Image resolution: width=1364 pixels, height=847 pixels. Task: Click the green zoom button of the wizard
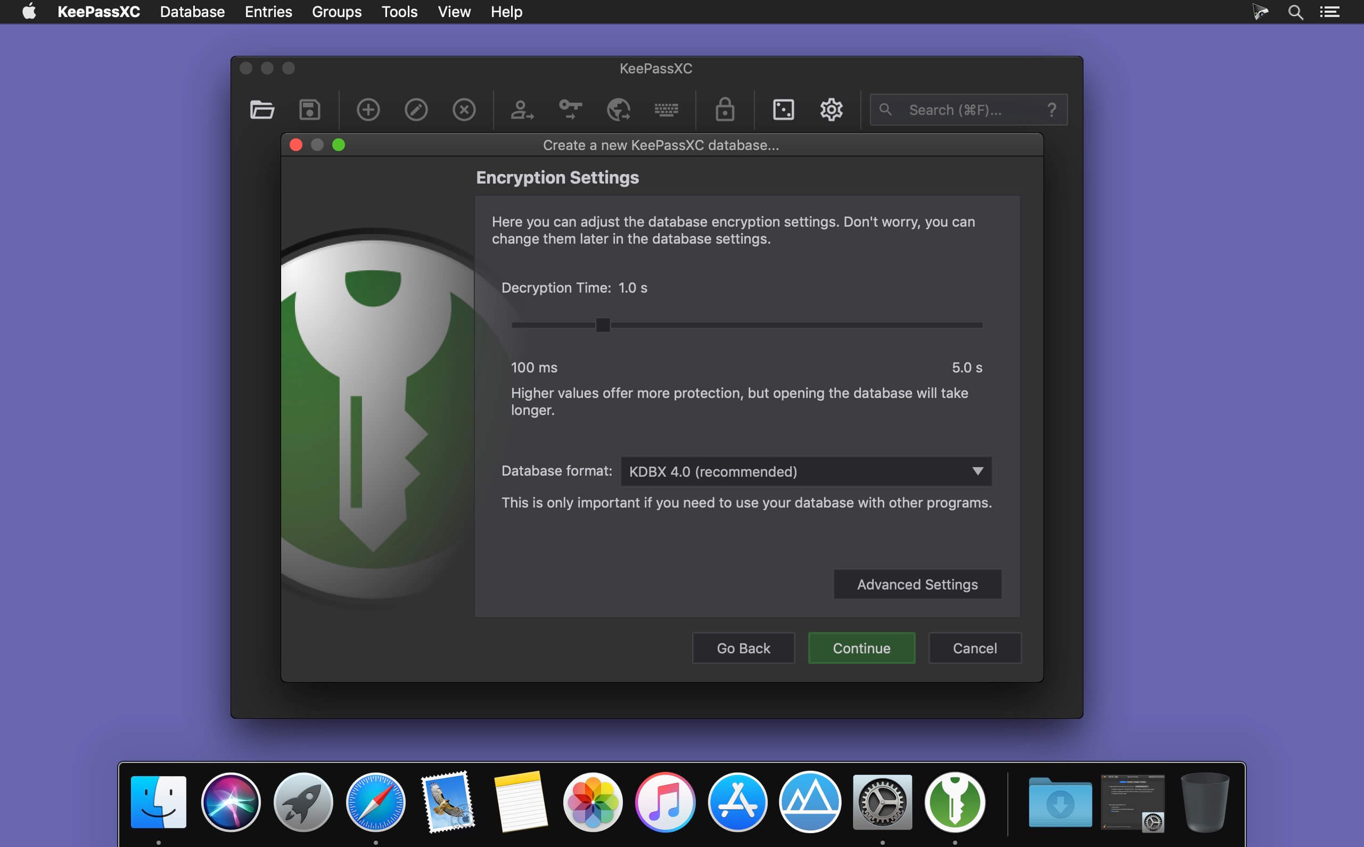pos(339,145)
